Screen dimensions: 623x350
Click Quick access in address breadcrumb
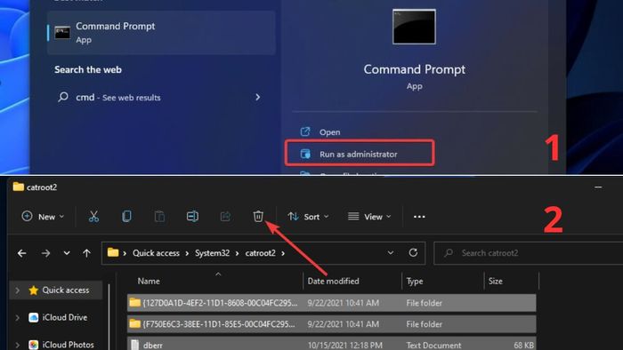pos(156,253)
